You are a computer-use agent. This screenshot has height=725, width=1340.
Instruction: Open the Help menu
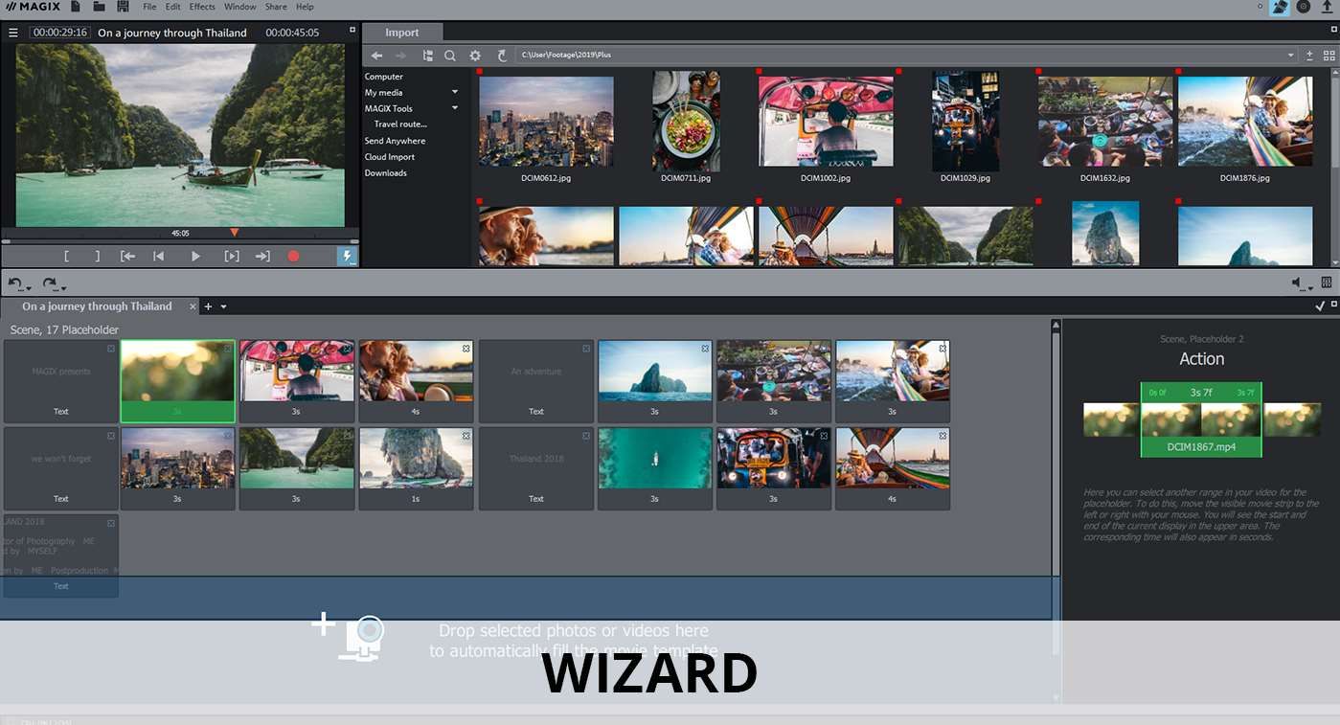tap(305, 7)
